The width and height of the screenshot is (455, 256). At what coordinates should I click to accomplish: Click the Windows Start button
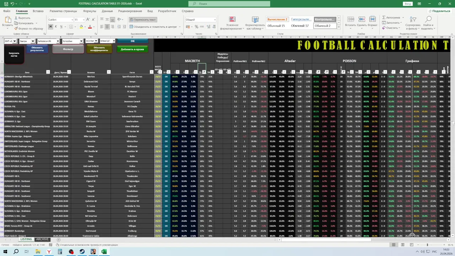tap(5, 251)
